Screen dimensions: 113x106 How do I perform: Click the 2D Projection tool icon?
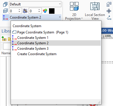[74, 6]
